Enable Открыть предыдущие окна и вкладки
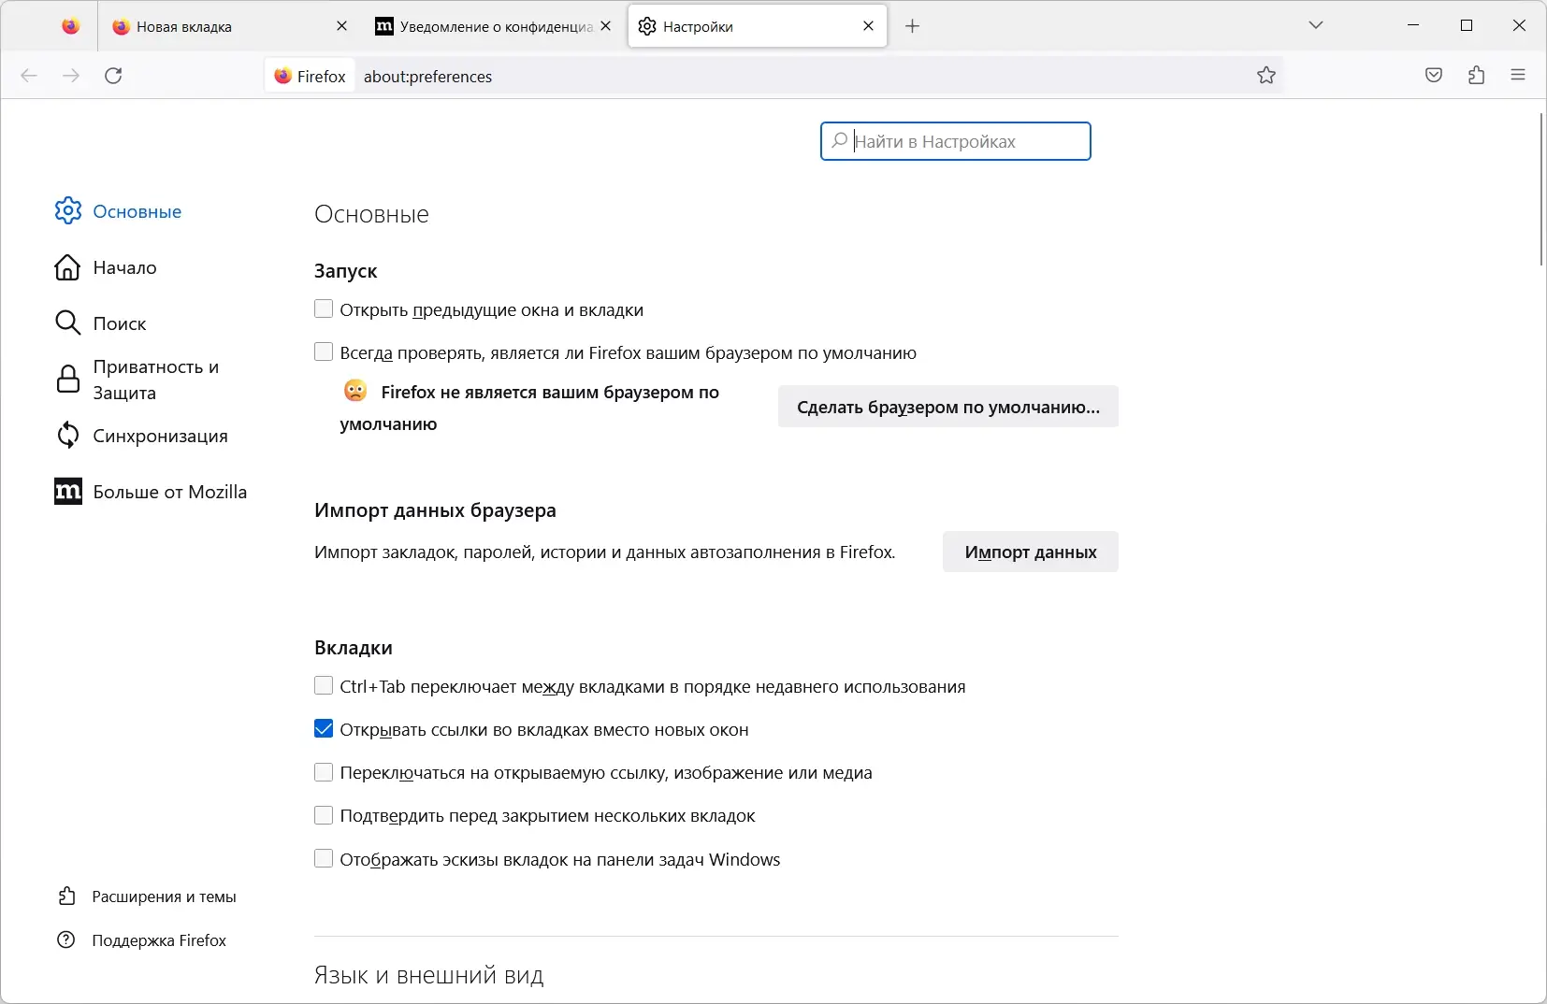Viewport: 1547px width, 1004px height. coord(323,308)
